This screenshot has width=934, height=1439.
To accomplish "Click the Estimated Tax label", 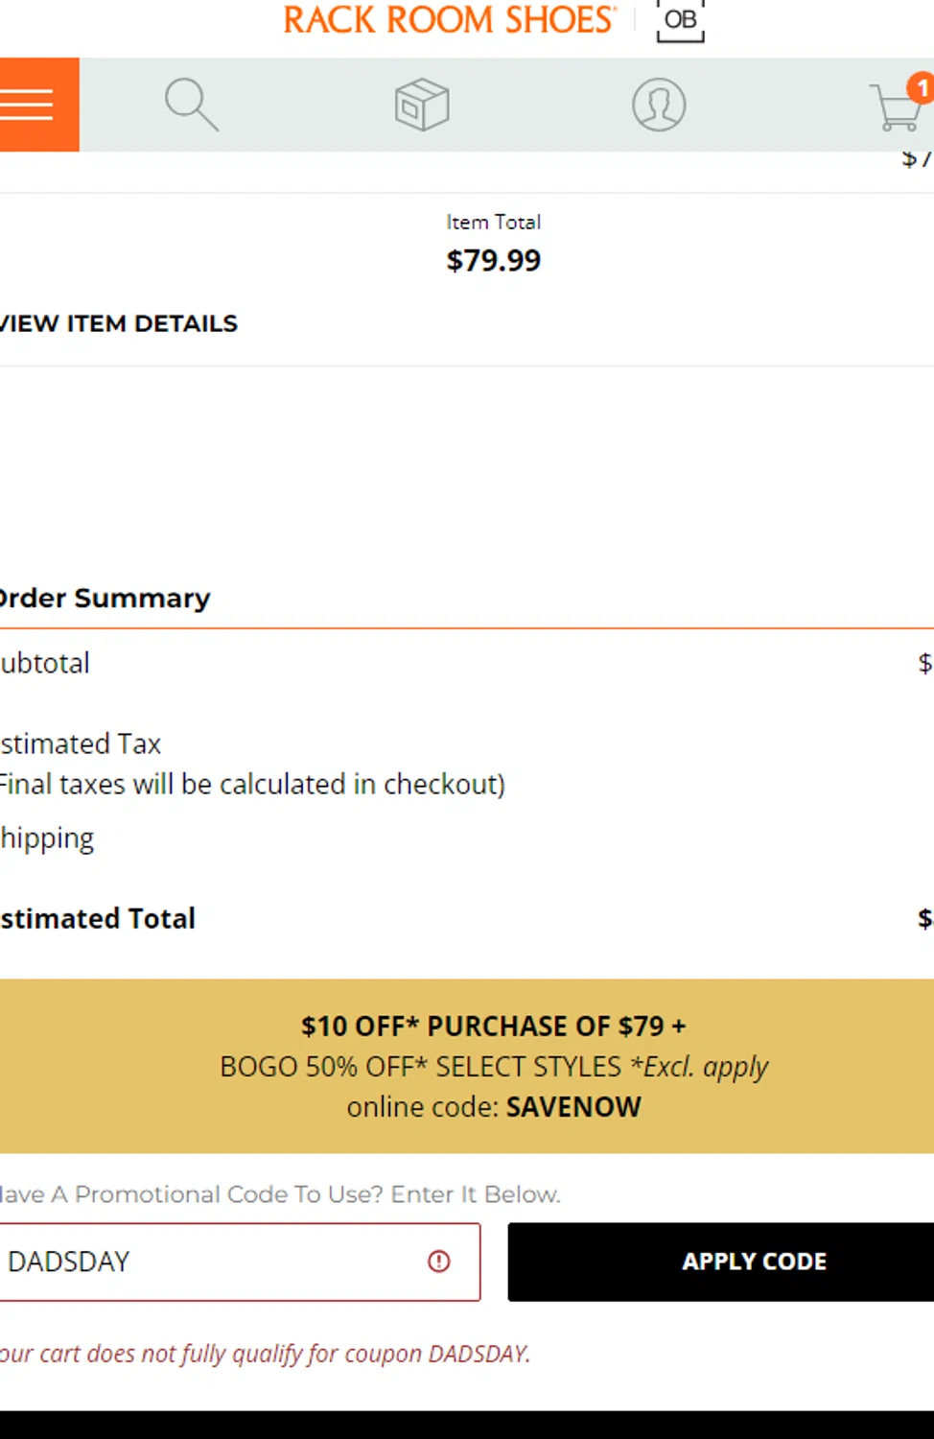I will point(81,743).
